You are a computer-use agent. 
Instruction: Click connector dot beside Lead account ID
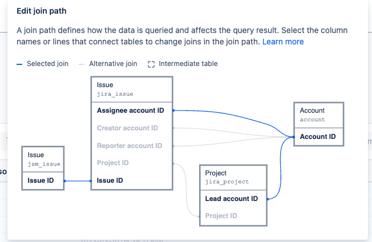[268, 199]
